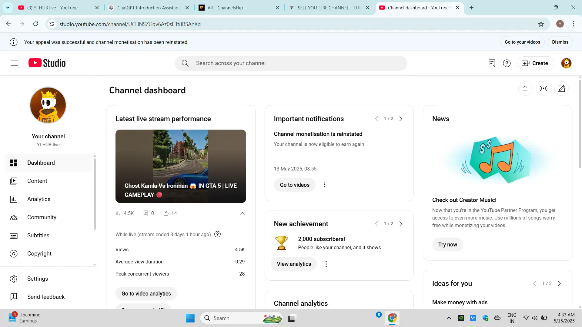582x327 pixels.
Task: Click the views bar chart icon showing 4.5K
Action: 118,213
